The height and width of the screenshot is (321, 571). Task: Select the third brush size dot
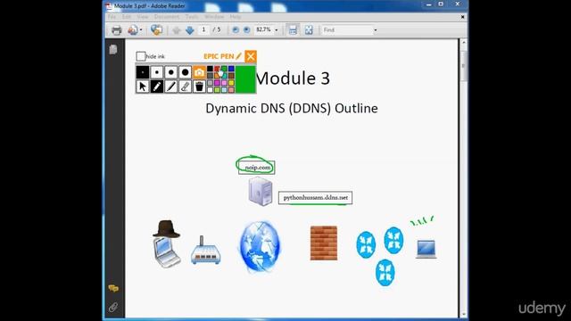click(x=170, y=72)
